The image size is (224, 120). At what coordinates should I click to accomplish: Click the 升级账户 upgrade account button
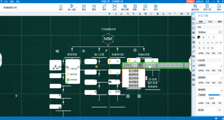point(190,2)
